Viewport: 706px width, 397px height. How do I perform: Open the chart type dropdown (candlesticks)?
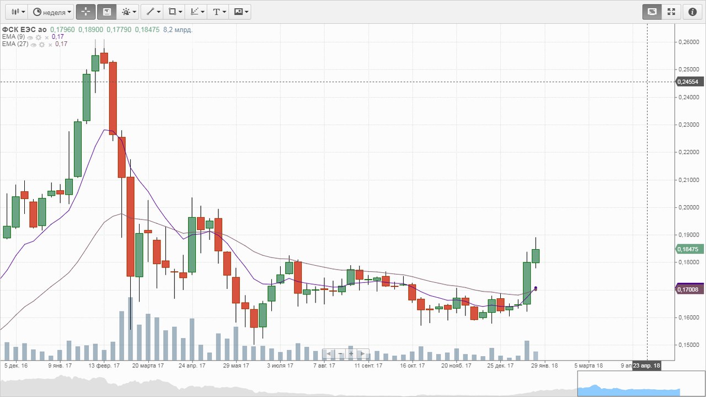click(16, 12)
